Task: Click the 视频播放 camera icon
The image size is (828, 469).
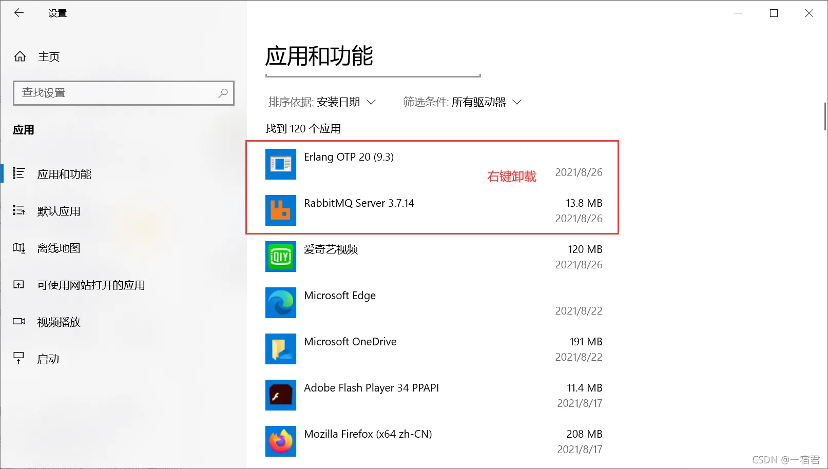Action: pyautogui.click(x=19, y=322)
